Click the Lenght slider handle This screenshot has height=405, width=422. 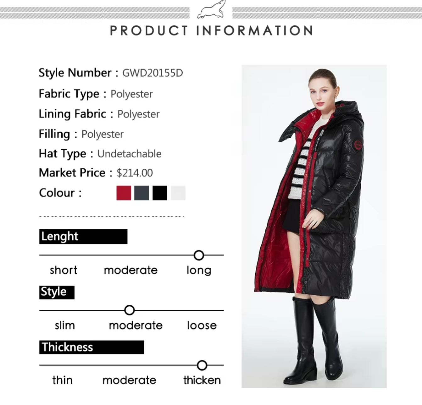pyautogui.click(x=199, y=255)
